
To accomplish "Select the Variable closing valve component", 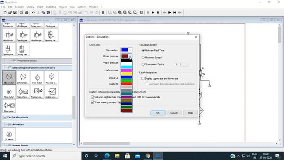I will tap(9, 35).
